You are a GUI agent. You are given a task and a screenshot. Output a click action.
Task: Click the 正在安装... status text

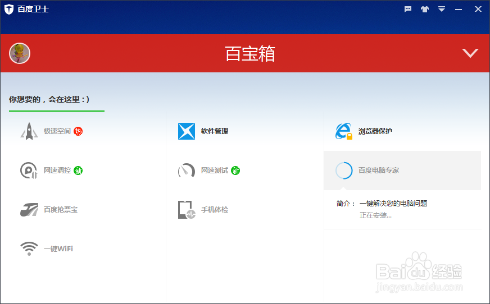pyautogui.click(x=375, y=215)
